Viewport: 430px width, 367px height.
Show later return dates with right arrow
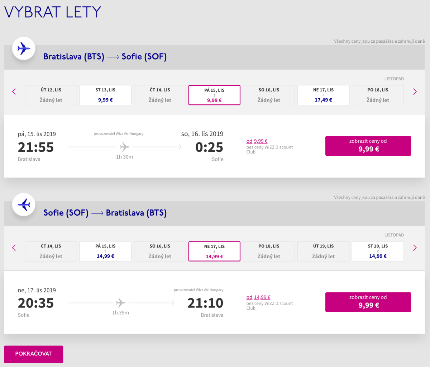tap(415, 248)
